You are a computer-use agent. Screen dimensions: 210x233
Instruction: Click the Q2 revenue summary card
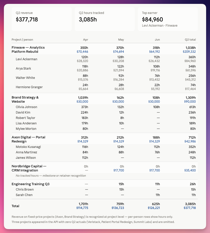tap(42, 19)
